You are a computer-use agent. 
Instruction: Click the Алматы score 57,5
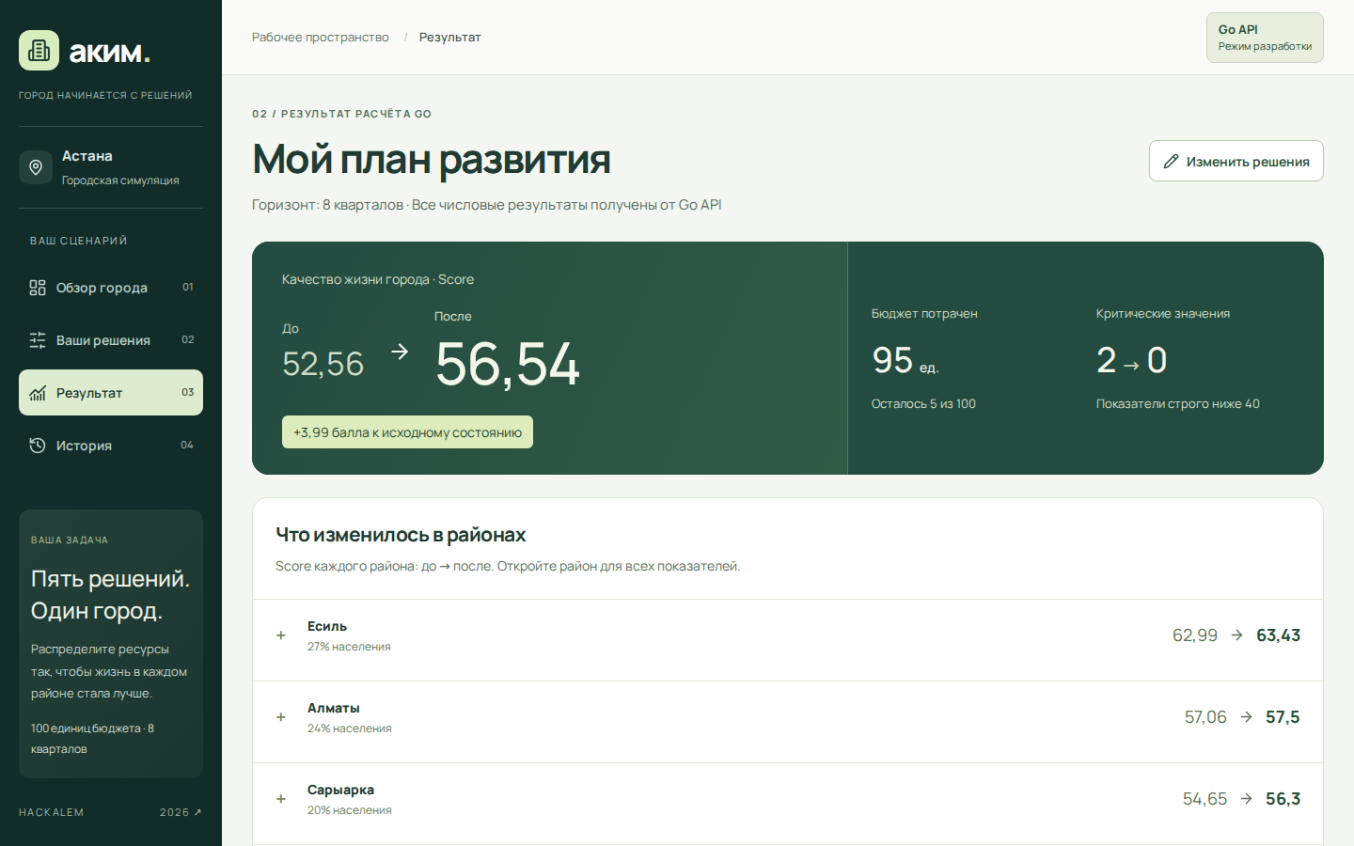tap(1283, 717)
